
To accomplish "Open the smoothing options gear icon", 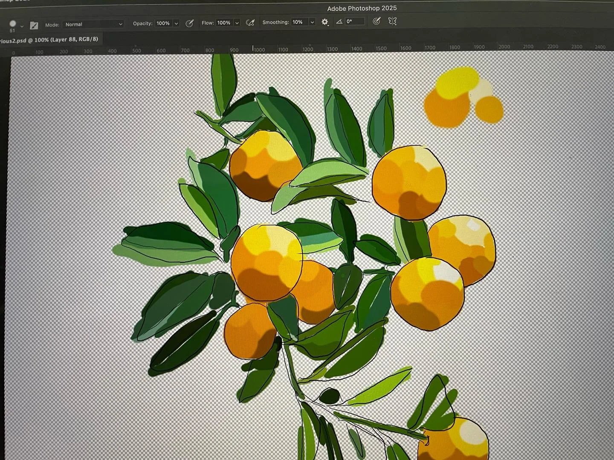I will (x=325, y=22).
